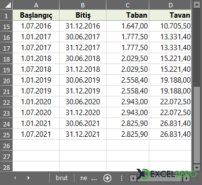This screenshot has width=202, height=185.
Task: Select Taban value 2.029,50 in row 18
Action: pos(128,59)
